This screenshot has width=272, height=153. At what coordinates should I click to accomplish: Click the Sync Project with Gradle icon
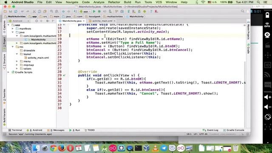tap(128, 11)
